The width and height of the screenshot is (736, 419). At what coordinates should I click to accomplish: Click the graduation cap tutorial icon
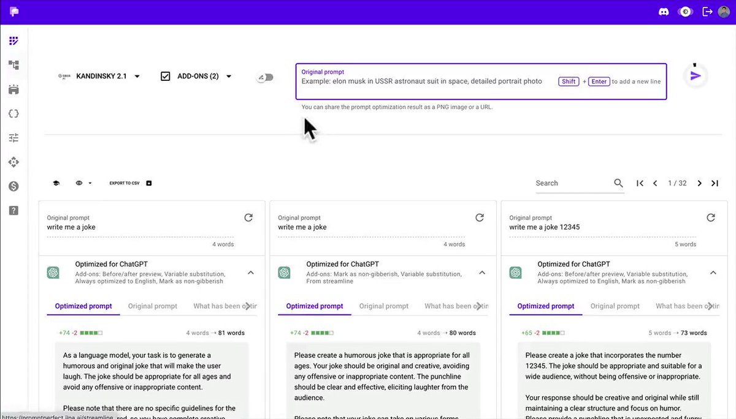click(56, 183)
